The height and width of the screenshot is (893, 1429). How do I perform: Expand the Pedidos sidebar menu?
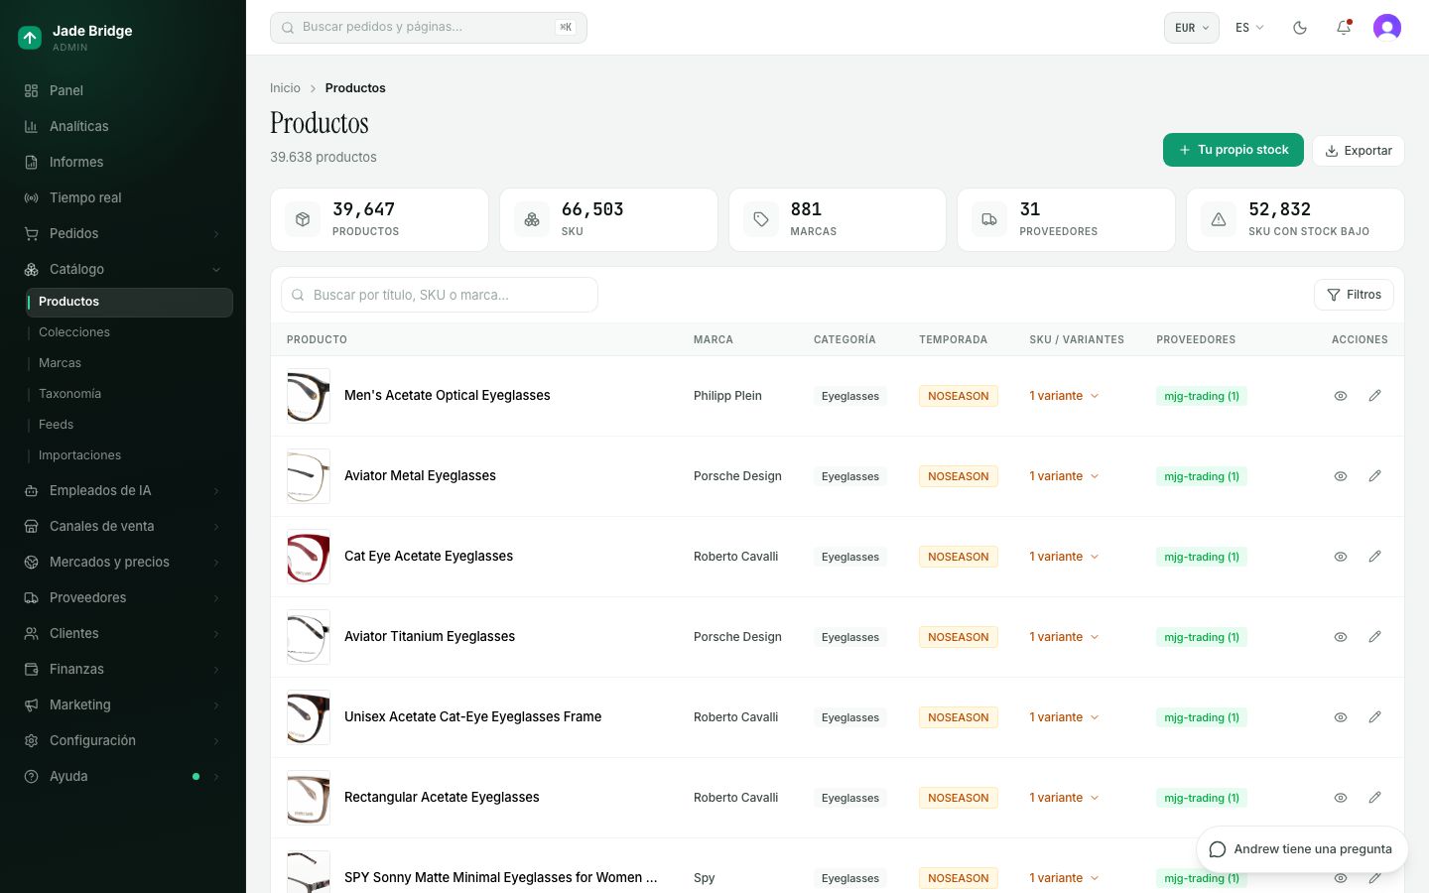tap(123, 233)
